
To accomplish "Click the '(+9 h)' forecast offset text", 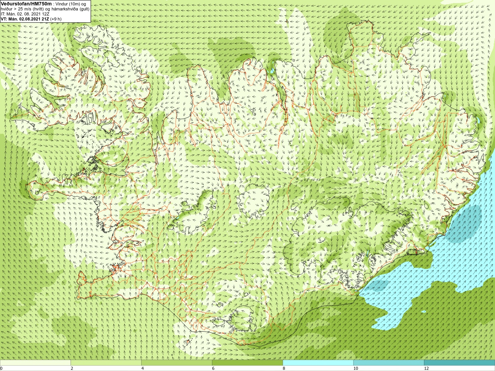I will 56,19.
